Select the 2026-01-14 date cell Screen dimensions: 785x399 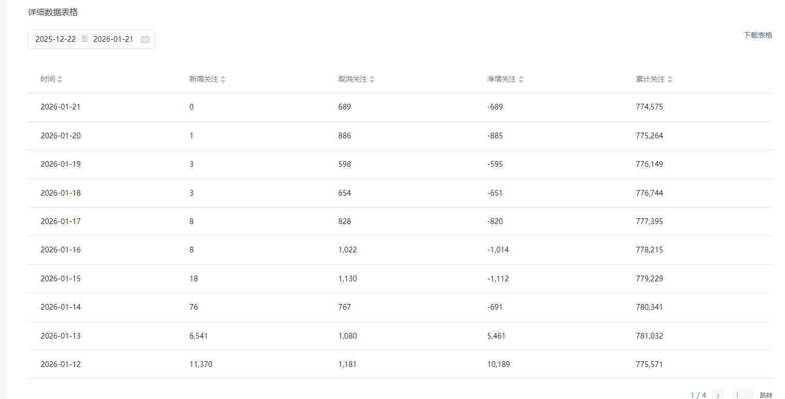click(x=60, y=307)
